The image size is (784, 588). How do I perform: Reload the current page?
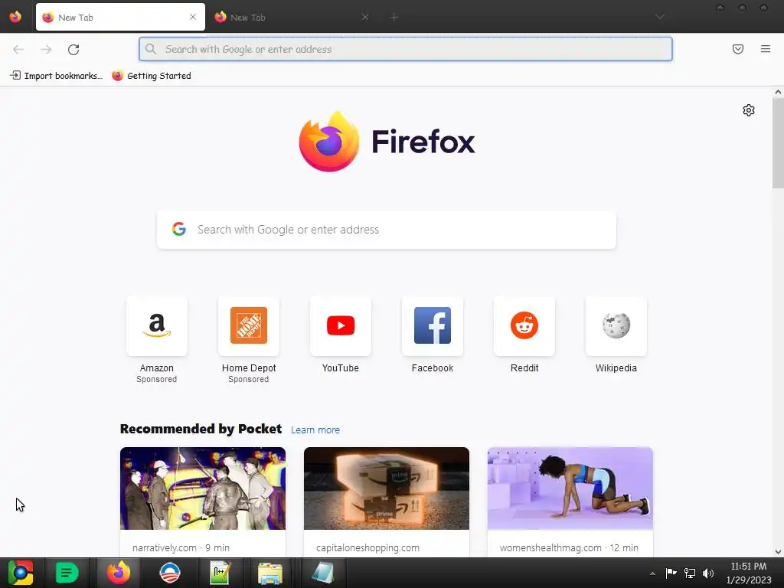click(73, 49)
